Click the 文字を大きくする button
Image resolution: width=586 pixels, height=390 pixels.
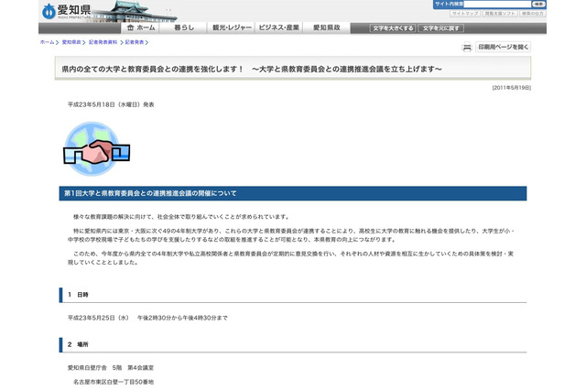tap(393, 28)
